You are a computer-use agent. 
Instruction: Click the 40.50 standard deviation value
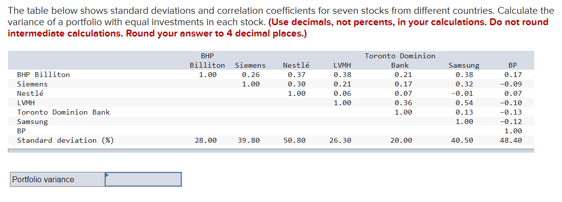tap(462, 140)
